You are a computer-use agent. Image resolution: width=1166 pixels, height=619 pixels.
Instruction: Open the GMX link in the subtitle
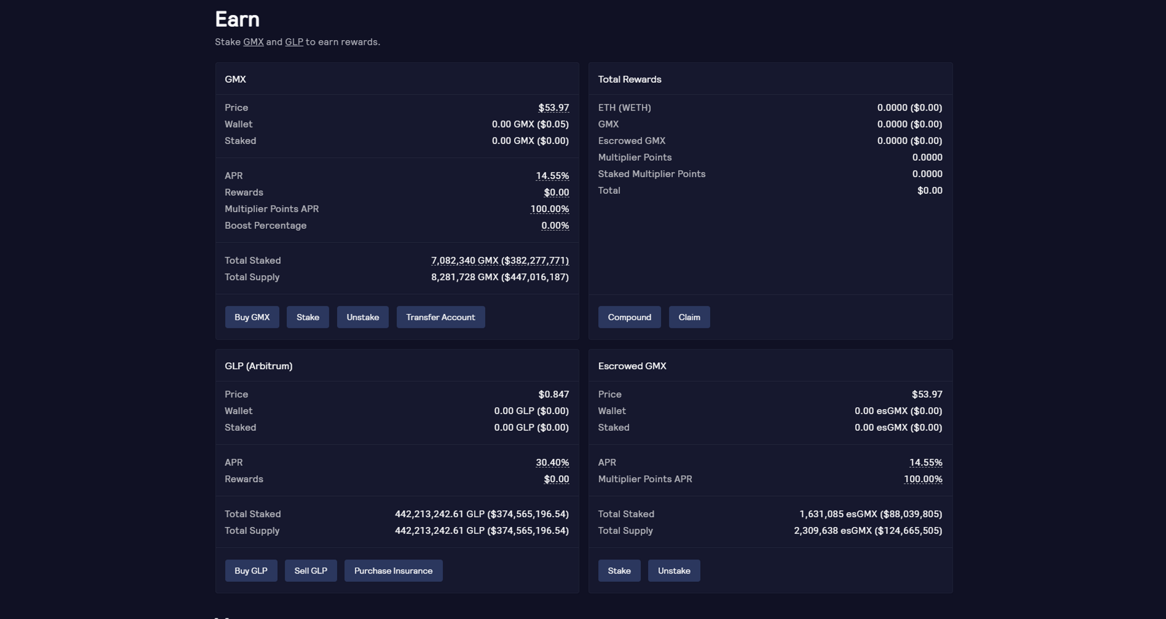tap(254, 42)
